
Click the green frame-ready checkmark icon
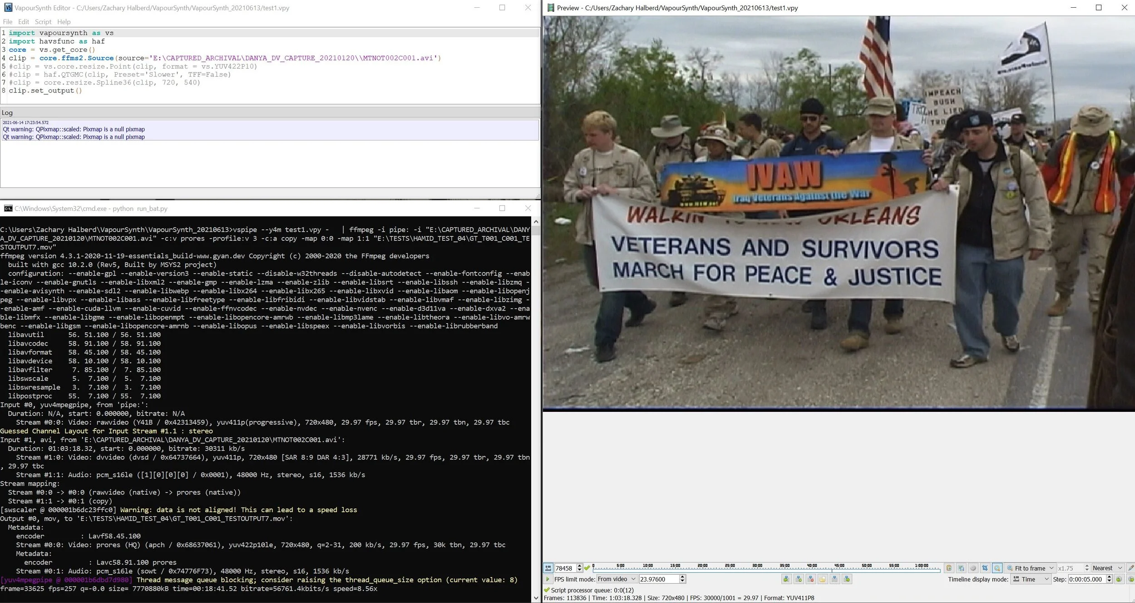(x=587, y=568)
